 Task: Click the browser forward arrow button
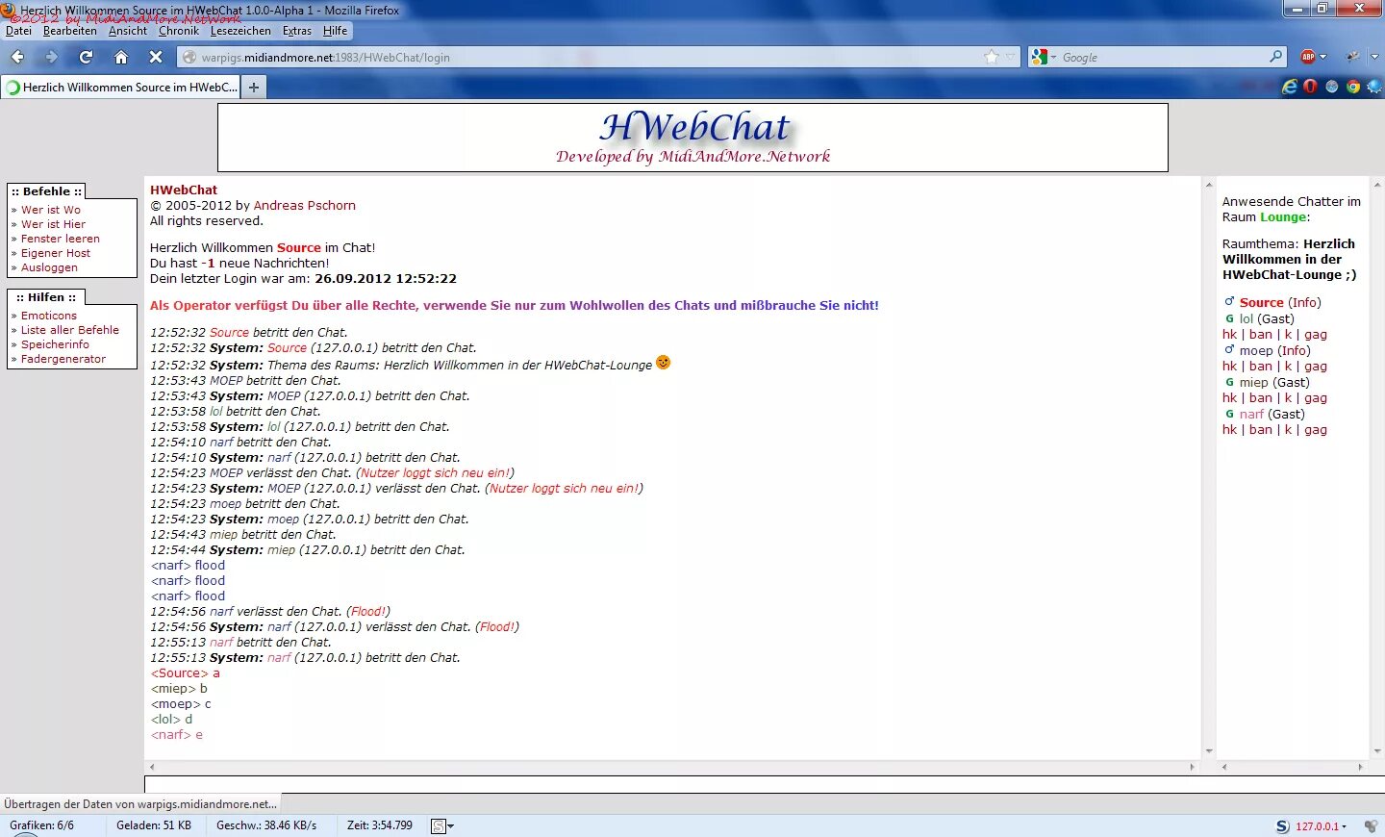[x=51, y=57]
